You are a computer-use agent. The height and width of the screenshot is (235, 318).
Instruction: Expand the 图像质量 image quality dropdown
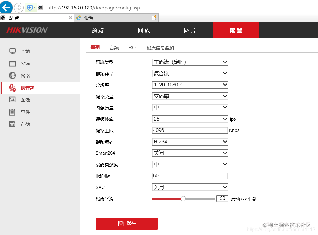pos(190,107)
